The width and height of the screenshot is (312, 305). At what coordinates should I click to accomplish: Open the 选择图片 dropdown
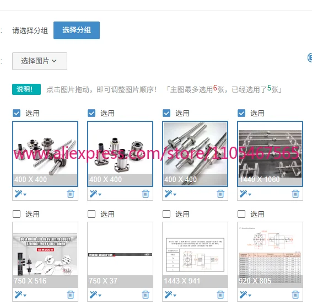click(40, 61)
